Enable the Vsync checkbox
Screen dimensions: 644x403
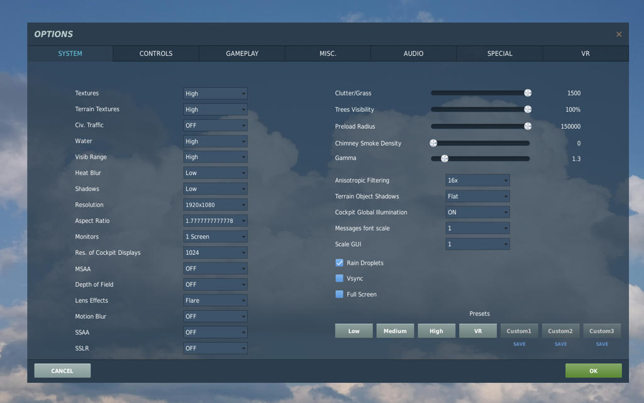point(340,278)
